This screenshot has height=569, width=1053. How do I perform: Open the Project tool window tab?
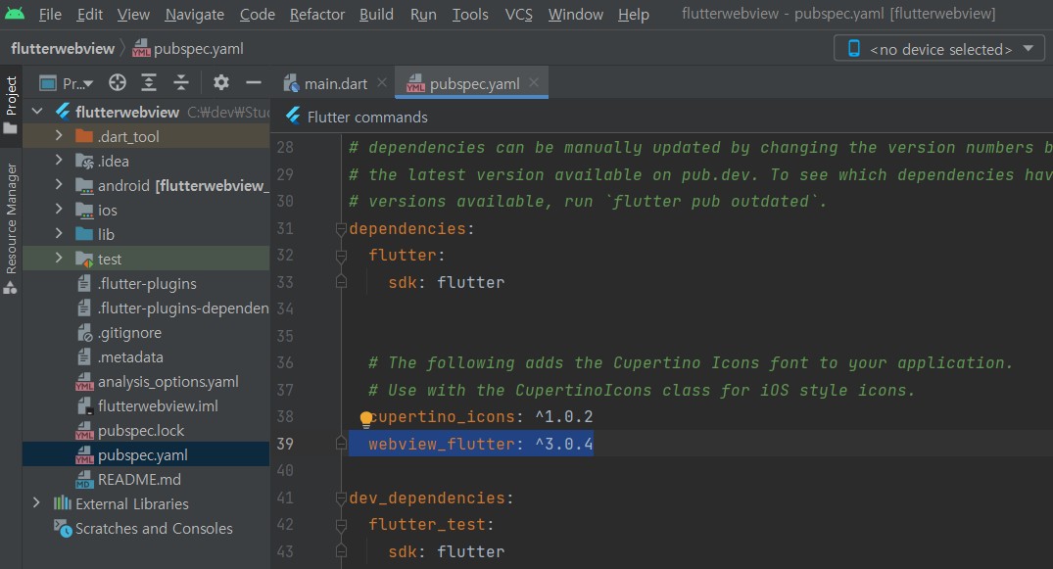[11, 104]
